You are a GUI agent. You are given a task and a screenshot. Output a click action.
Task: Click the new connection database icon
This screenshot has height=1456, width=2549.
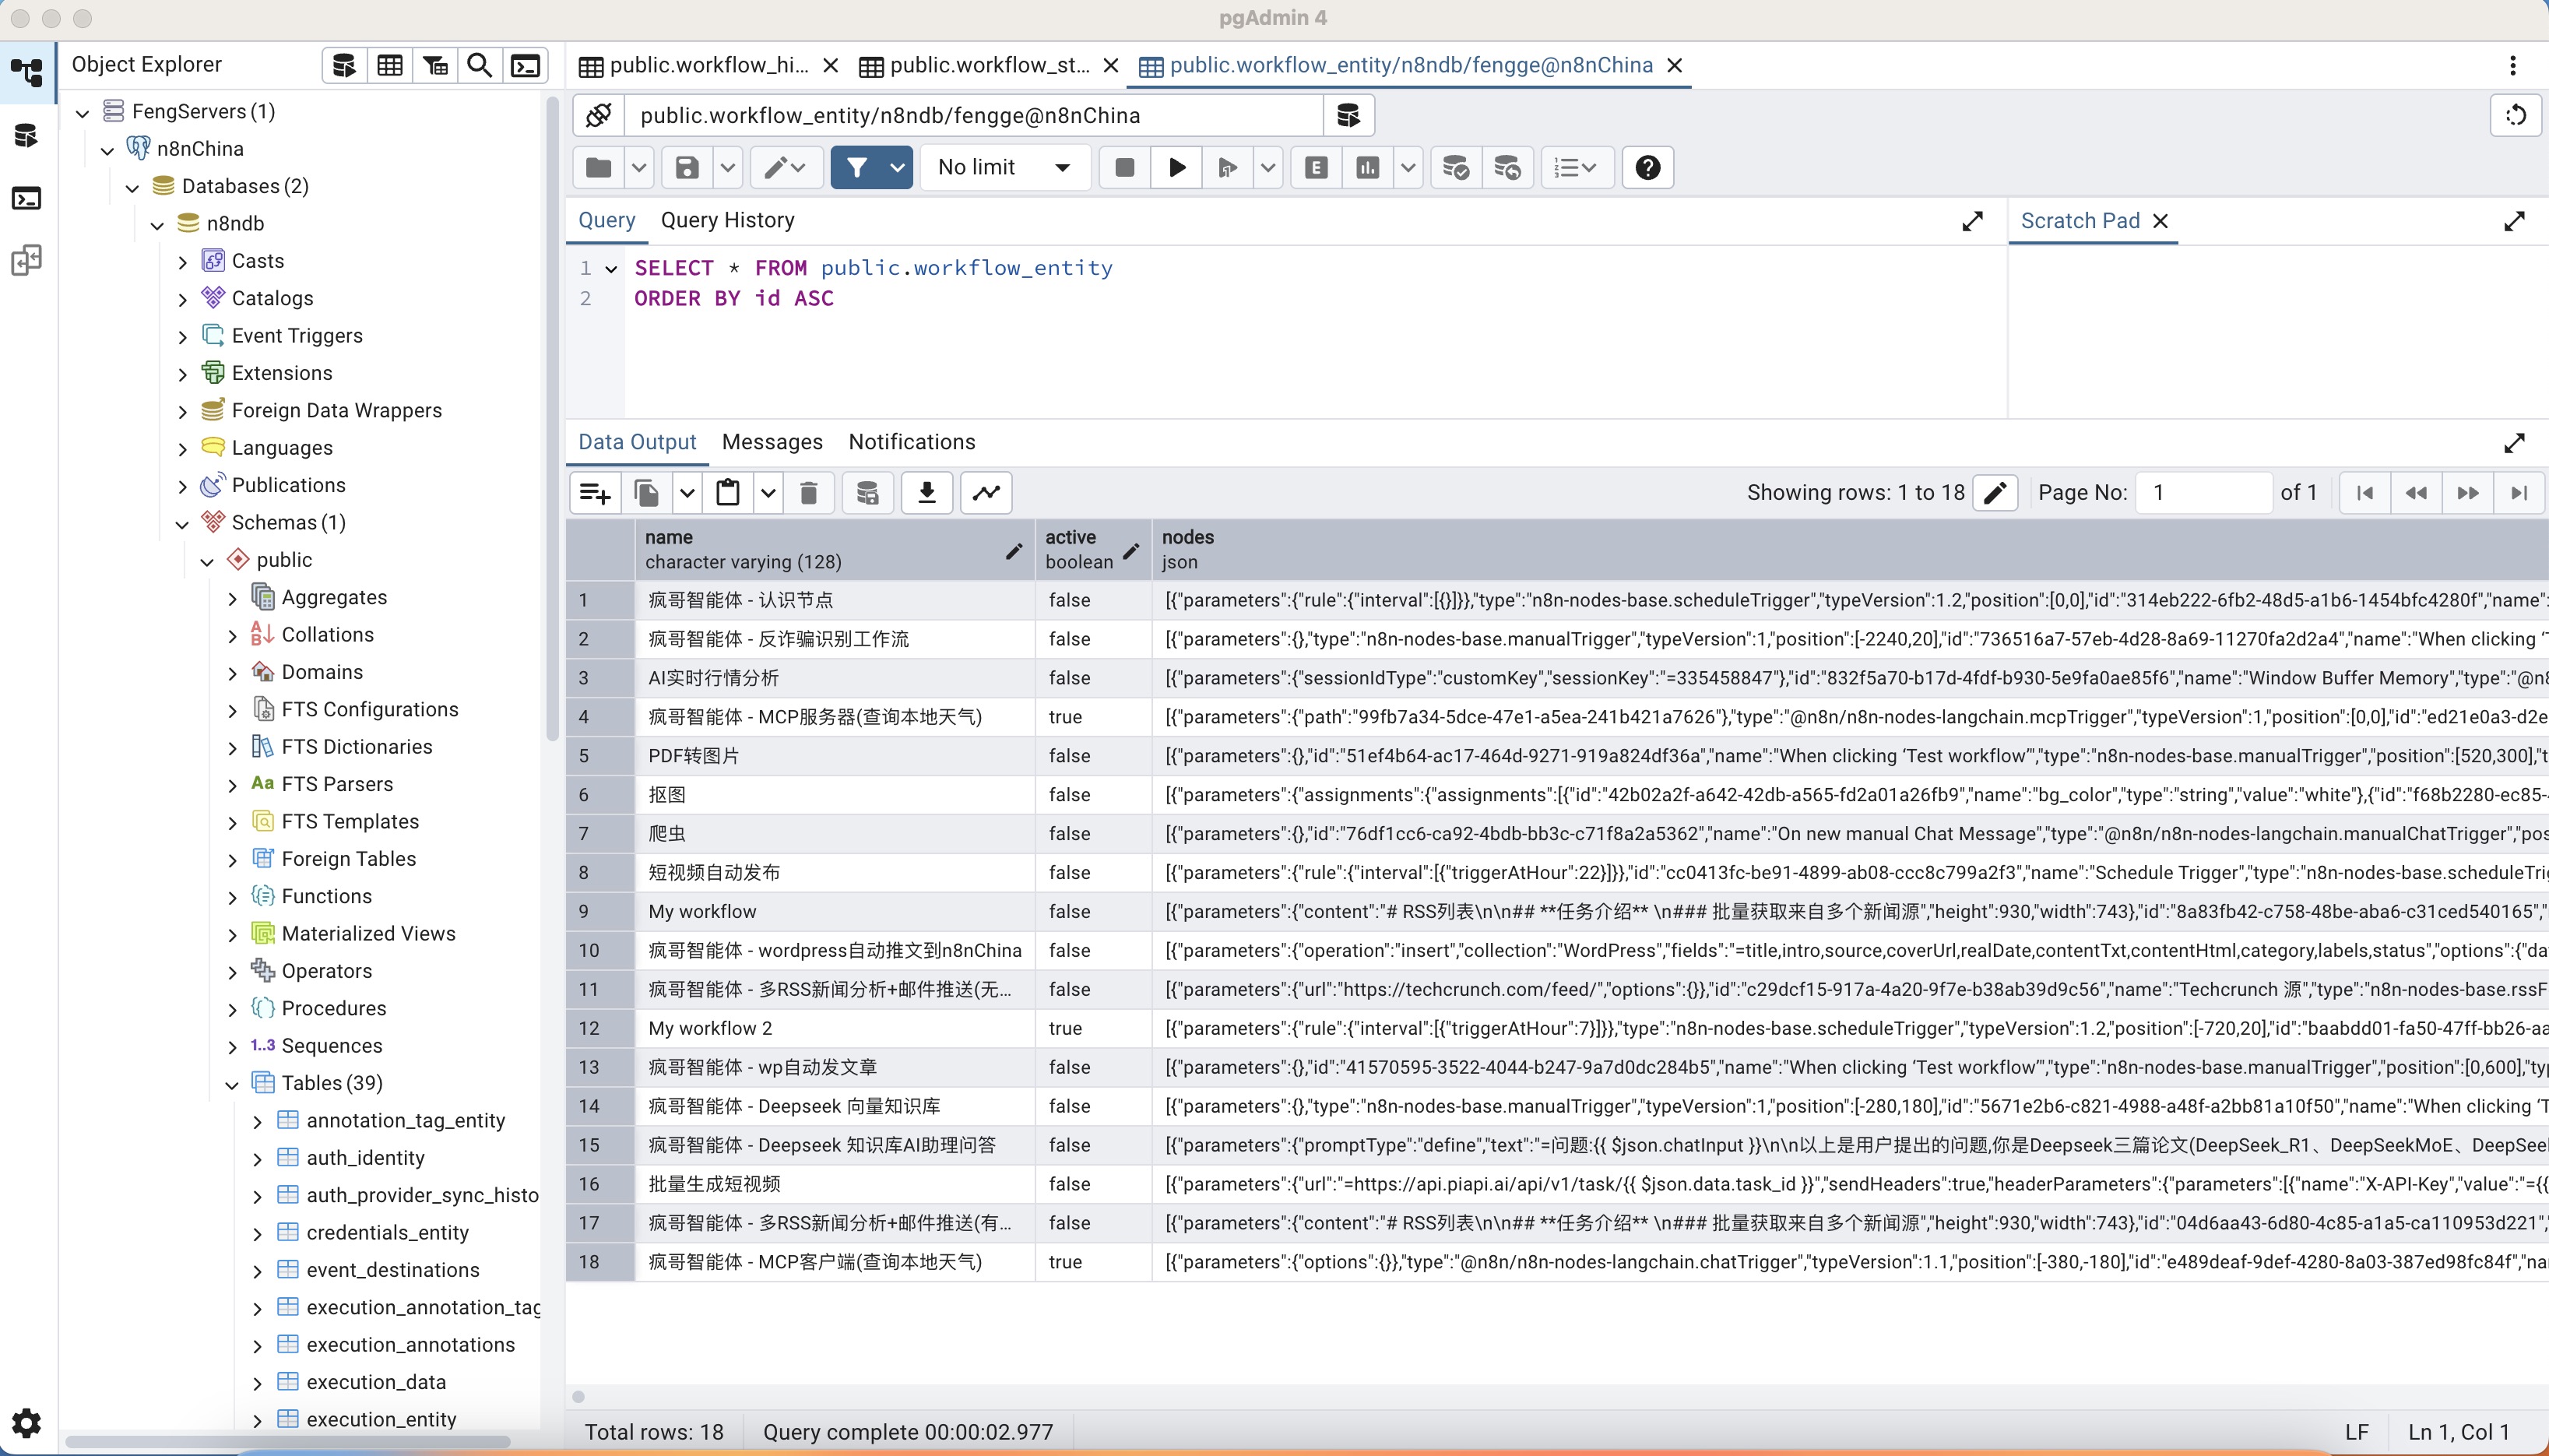tap(1348, 115)
